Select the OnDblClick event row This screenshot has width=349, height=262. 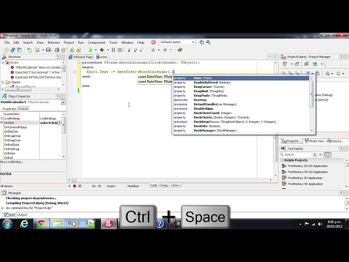click(x=22, y=132)
